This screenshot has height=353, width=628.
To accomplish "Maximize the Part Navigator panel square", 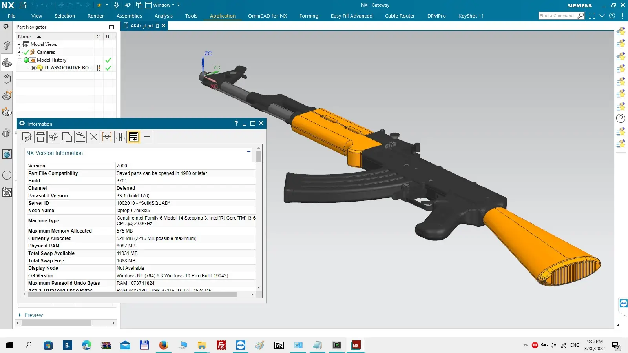I will coord(111,27).
